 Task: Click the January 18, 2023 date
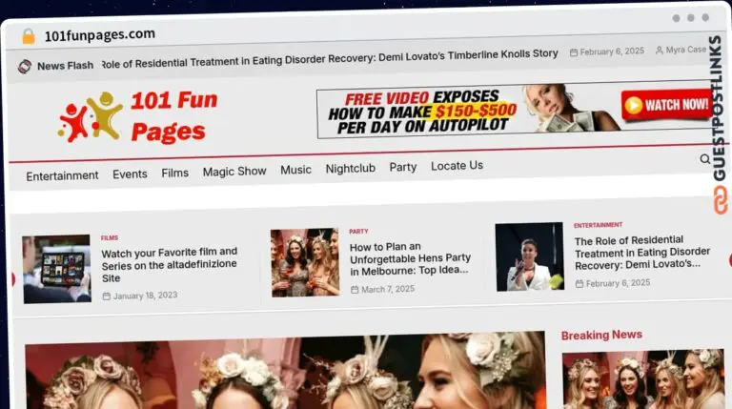(145, 296)
